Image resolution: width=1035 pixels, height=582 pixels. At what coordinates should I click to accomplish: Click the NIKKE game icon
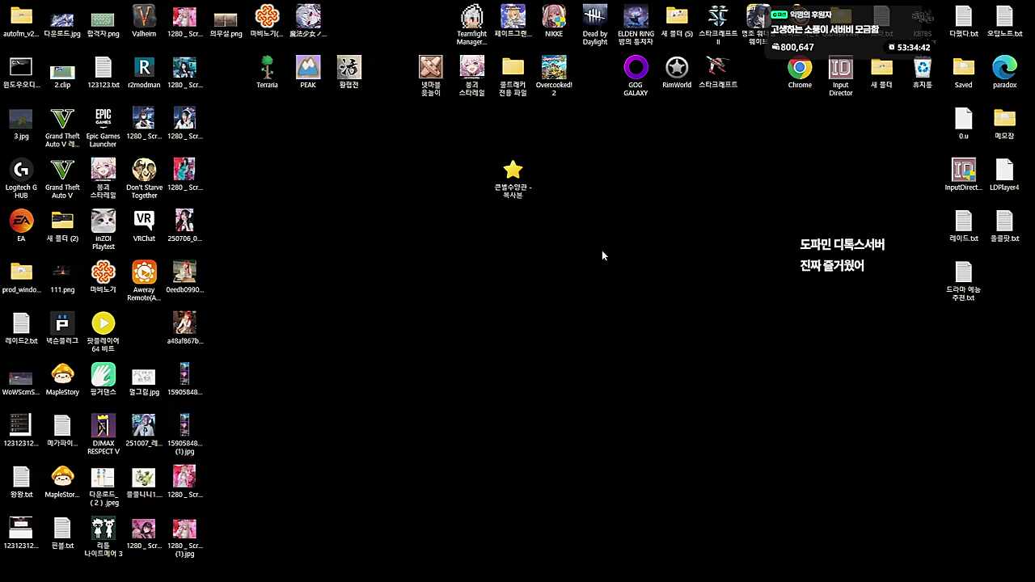click(554, 17)
